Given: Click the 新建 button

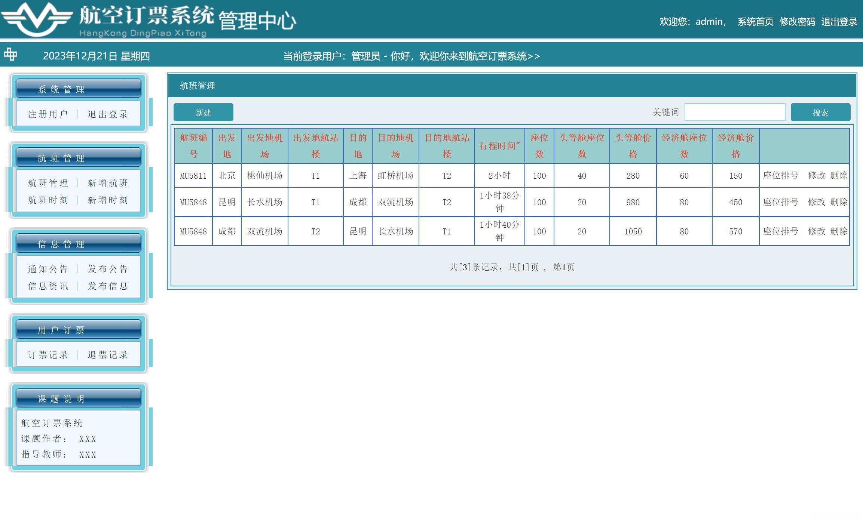Looking at the screenshot, I should [203, 113].
